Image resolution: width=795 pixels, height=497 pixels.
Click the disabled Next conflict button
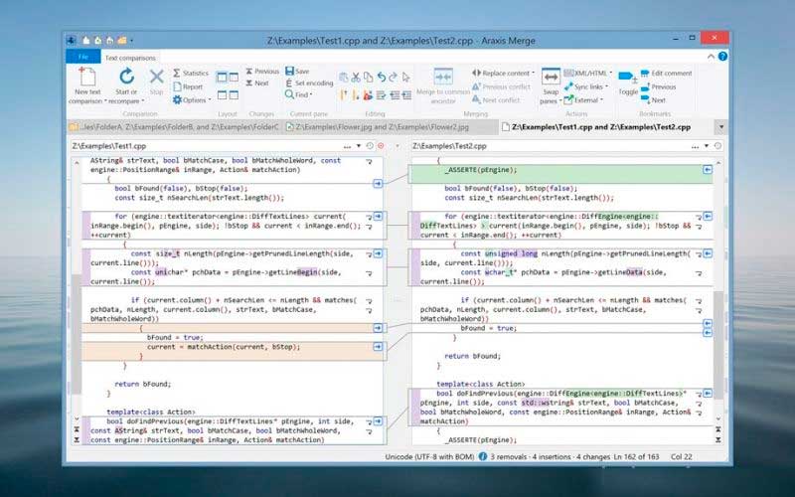(x=496, y=100)
